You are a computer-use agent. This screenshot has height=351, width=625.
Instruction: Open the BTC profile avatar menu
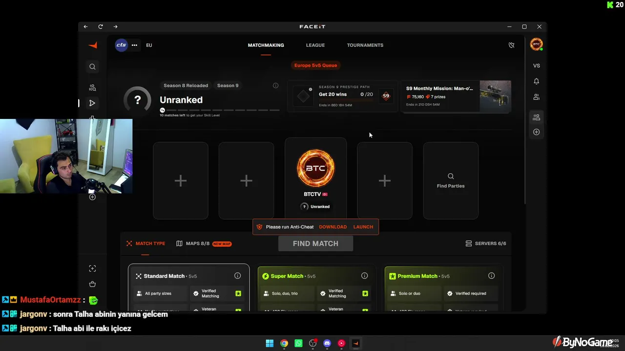[536, 44]
